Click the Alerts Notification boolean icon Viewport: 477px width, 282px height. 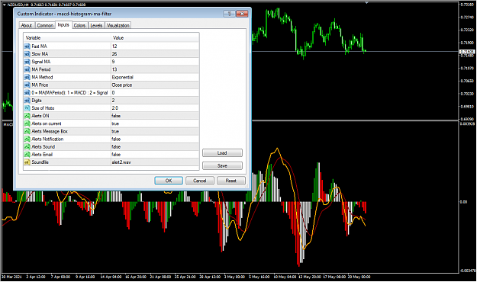click(27, 139)
